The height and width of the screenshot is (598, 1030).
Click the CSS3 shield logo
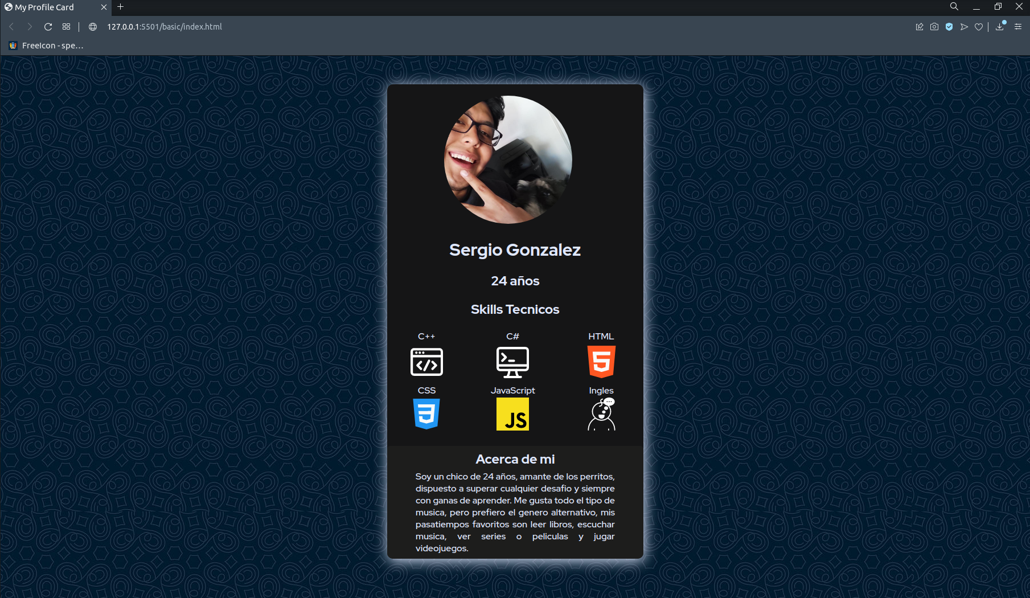426,414
